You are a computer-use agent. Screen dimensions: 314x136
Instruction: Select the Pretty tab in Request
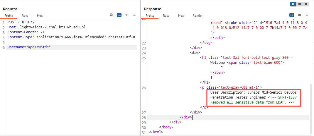9,16
